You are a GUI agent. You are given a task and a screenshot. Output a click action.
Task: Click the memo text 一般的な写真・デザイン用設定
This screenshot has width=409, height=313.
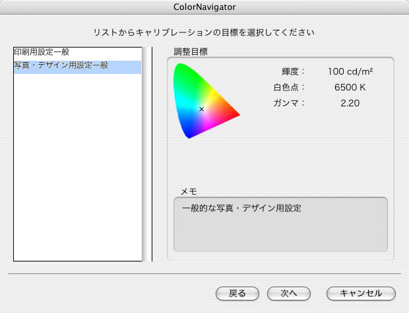tap(241, 208)
